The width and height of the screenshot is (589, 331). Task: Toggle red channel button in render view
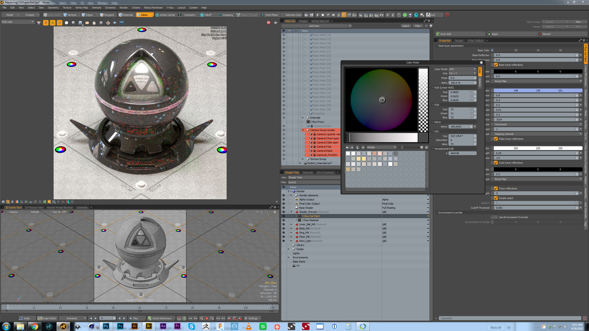pyautogui.click(x=46, y=23)
